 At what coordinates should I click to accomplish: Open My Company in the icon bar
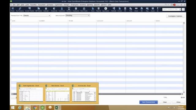tap(20, 9)
